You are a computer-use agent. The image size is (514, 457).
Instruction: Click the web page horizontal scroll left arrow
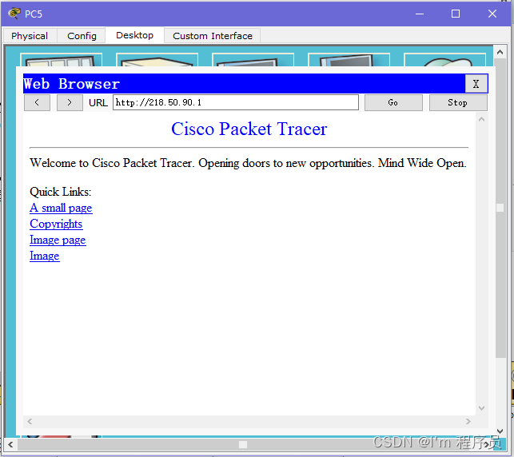(x=30, y=421)
